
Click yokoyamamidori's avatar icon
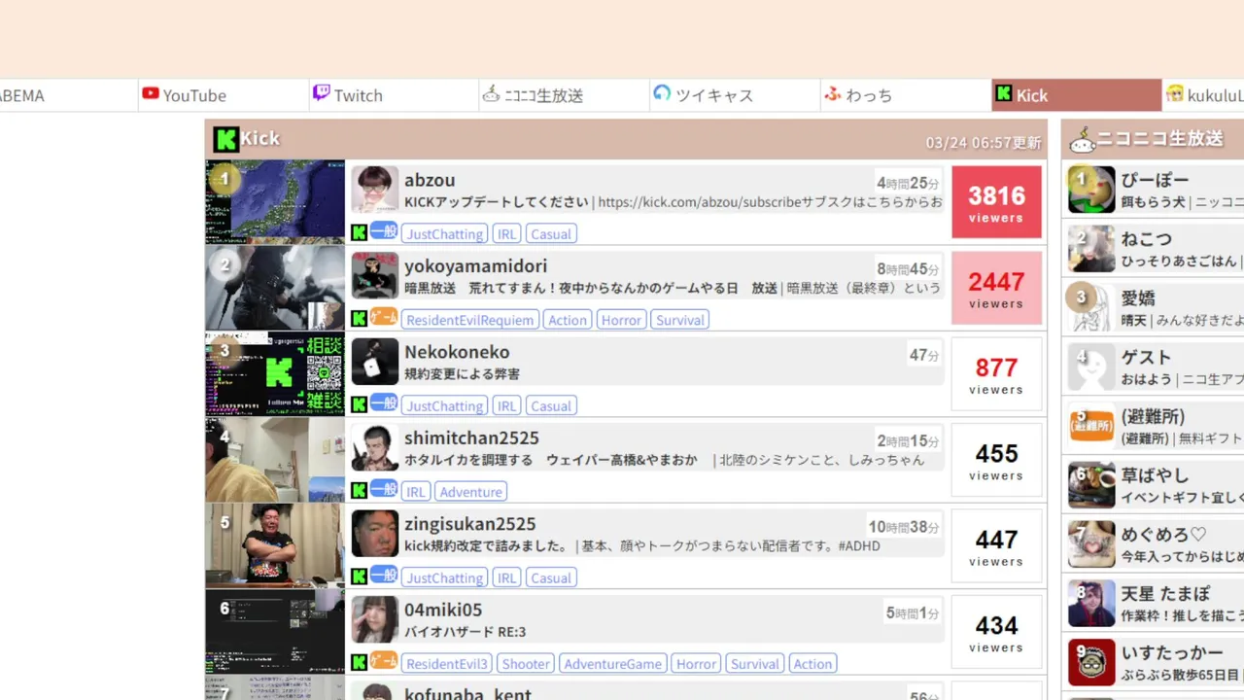pos(375,275)
